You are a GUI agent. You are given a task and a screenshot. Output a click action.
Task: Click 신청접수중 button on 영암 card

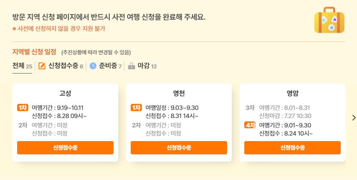[292, 148]
